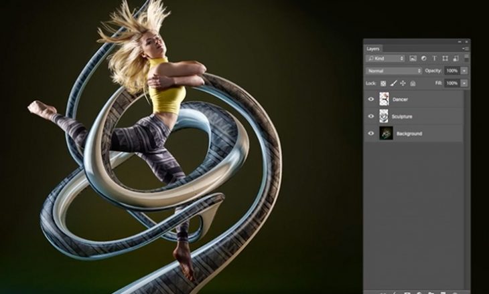Toggle visibility of the Sculpture layer
The image size is (489, 294).
371,116
